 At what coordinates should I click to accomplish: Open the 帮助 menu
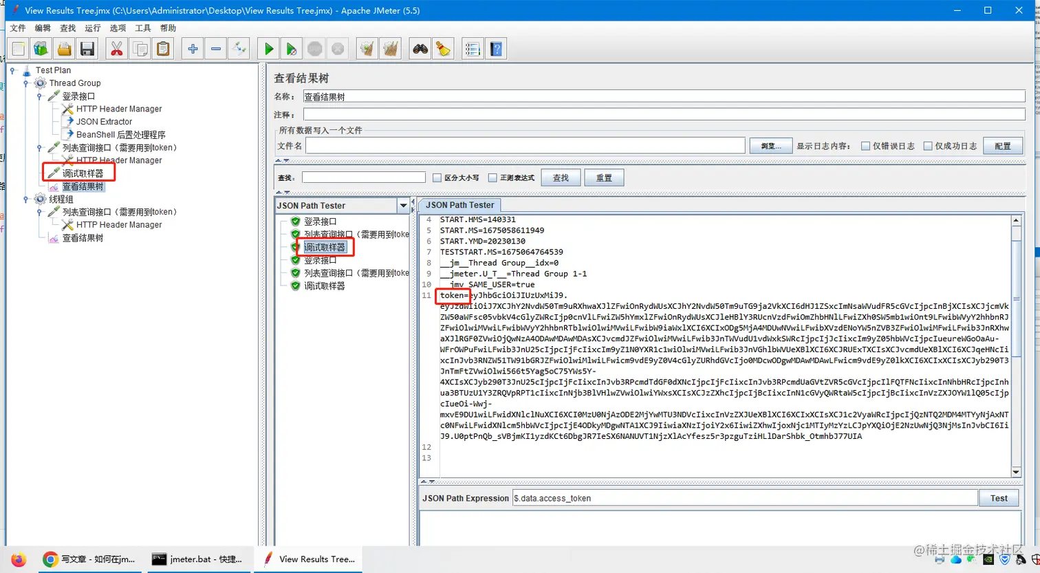[x=168, y=28]
